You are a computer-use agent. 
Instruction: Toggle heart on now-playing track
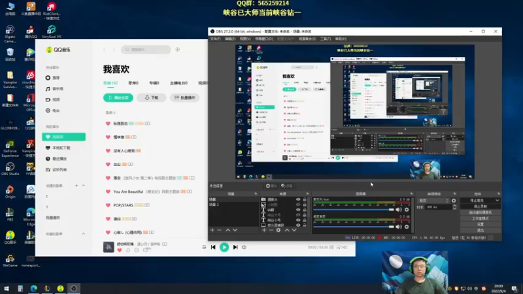pyautogui.click(x=120, y=250)
